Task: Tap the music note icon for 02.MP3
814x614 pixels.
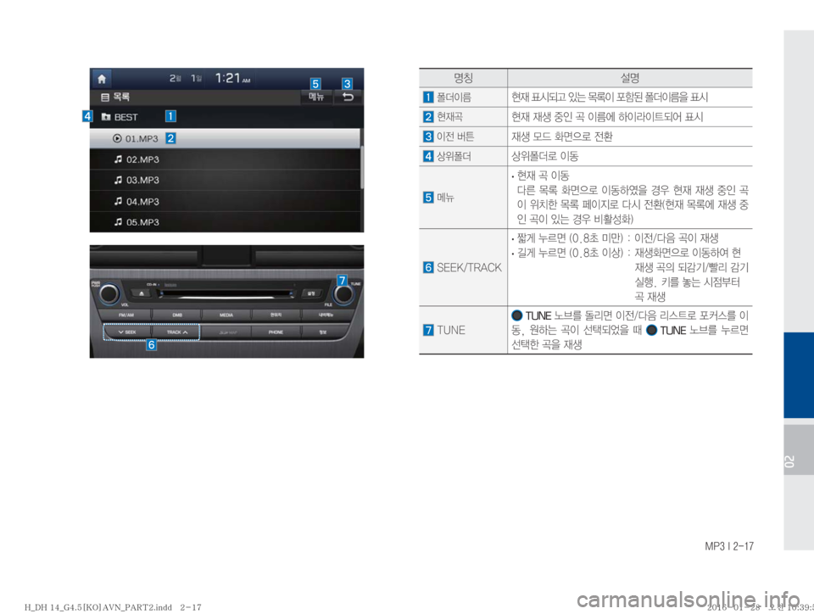Action: (x=116, y=159)
